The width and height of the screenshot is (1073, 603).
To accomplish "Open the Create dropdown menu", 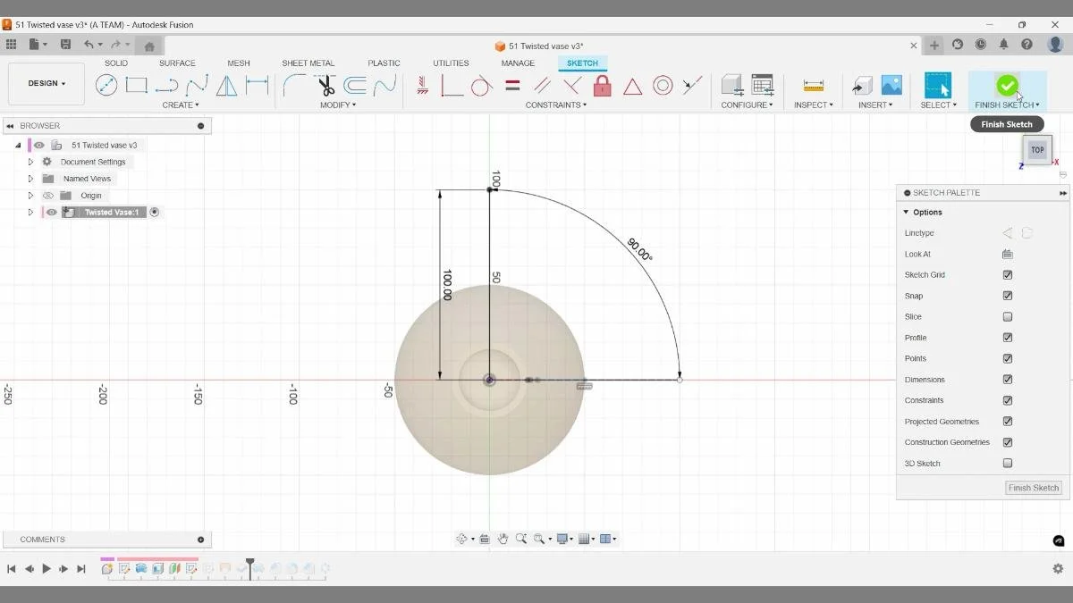I will point(181,105).
